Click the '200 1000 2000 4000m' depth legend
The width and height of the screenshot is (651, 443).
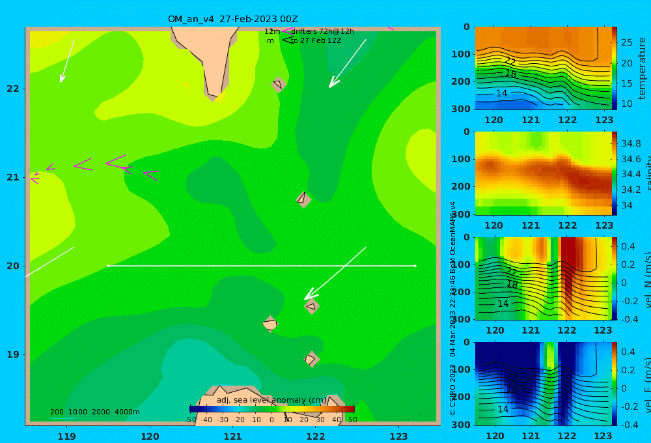94,412
